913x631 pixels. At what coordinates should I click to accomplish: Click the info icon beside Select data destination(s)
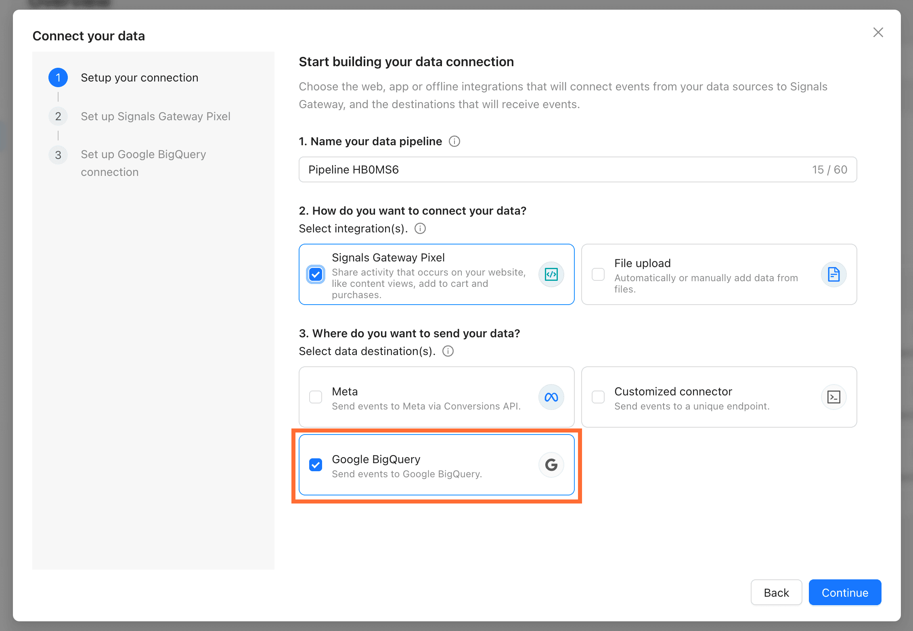click(448, 351)
